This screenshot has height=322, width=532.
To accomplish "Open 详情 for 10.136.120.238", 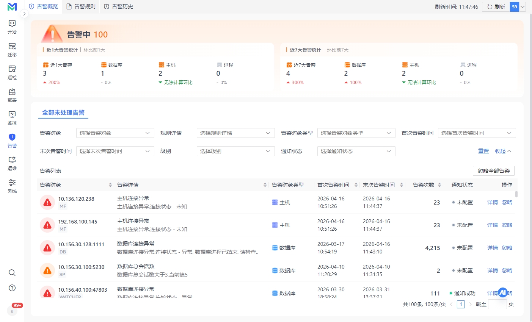I will click(x=493, y=202).
